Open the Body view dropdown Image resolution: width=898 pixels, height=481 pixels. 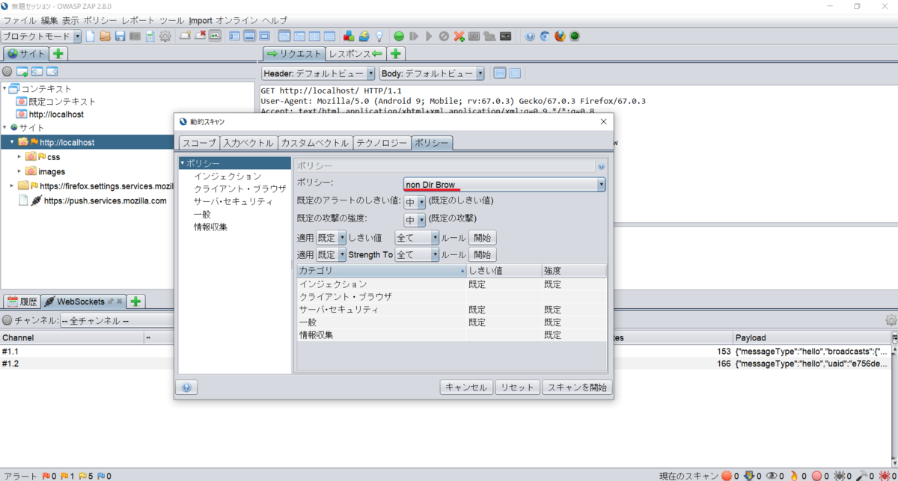432,73
